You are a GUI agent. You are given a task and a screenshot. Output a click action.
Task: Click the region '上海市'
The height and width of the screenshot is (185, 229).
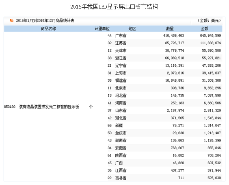[x=121, y=73]
